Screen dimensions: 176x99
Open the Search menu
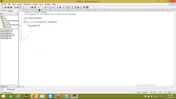click(20, 4)
